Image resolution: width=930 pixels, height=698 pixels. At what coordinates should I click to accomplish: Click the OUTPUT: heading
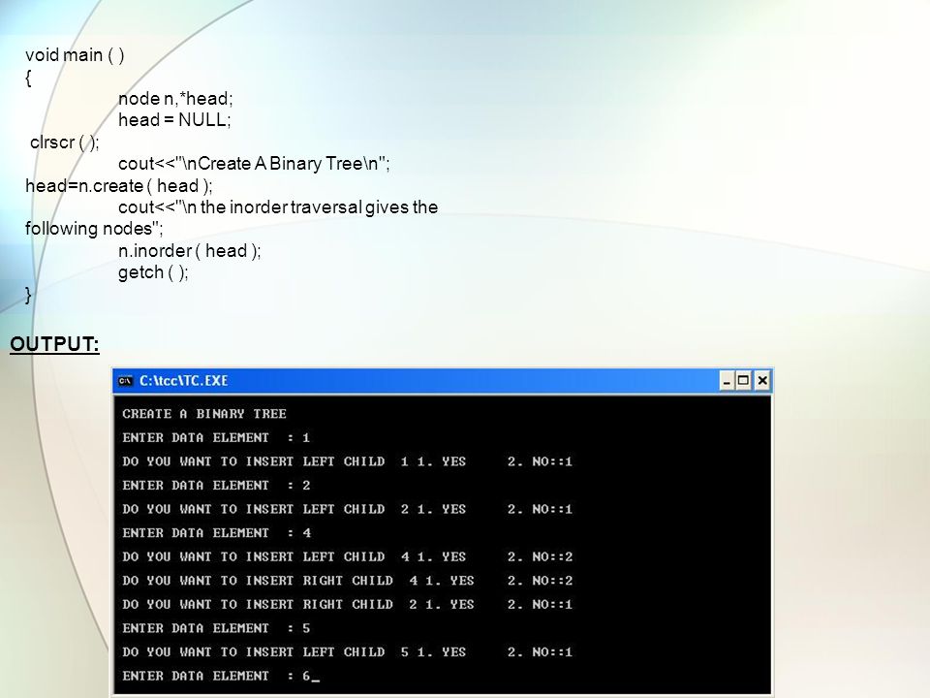pos(54,344)
